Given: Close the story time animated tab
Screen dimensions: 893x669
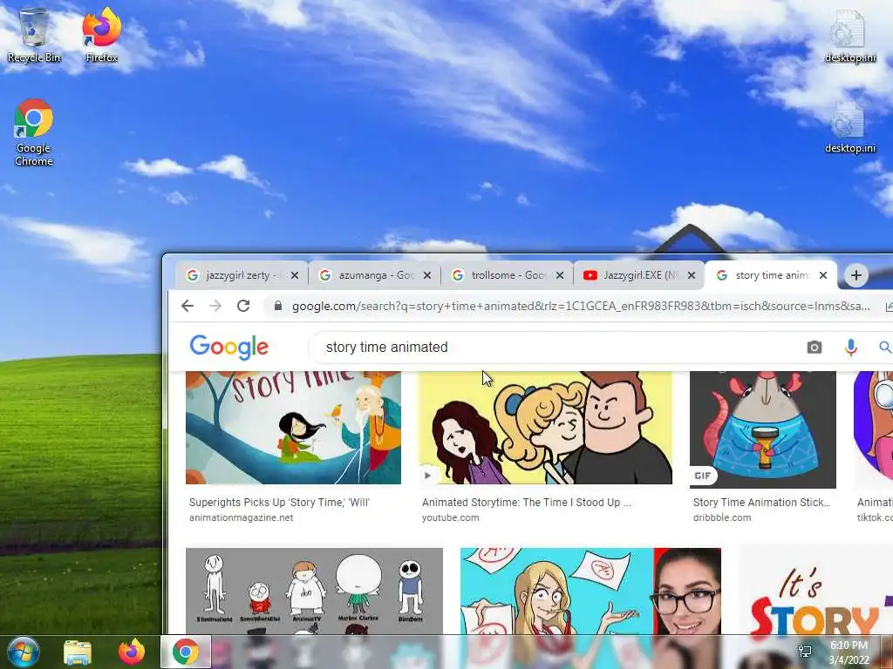Looking at the screenshot, I should [x=823, y=275].
